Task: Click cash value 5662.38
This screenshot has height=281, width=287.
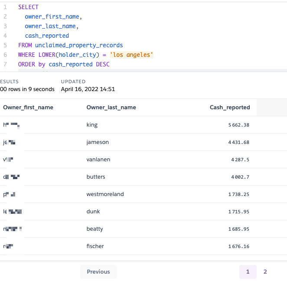Action: tap(239, 125)
